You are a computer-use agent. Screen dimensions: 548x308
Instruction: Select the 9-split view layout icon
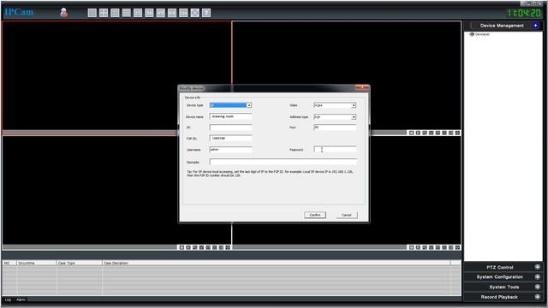(x=115, y=13)
